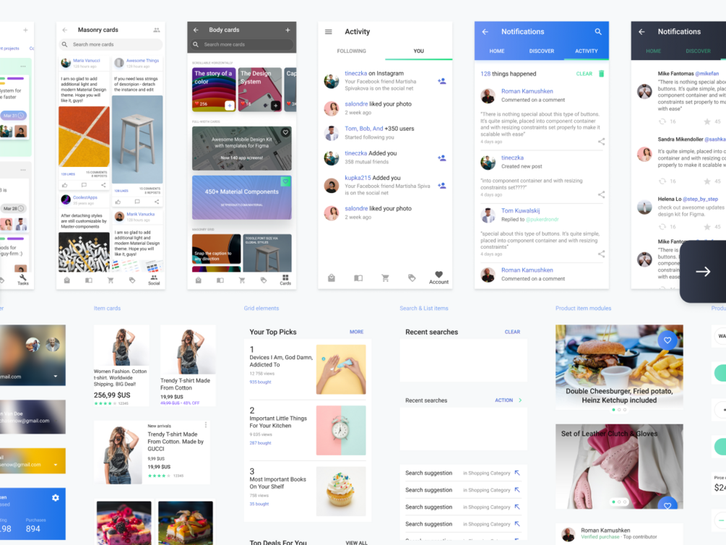The height and width of the screenshot is (545, 726).
Task: Switch to HOME tab in blue Notifications
Action: (497, 51)
